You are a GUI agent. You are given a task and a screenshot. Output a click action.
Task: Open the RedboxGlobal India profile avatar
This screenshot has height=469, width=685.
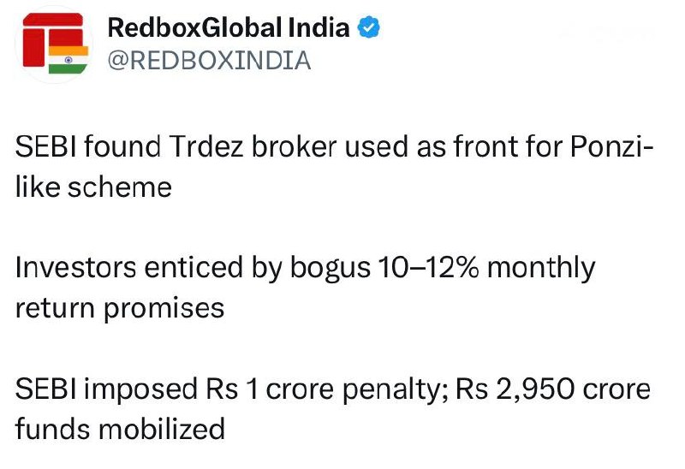pos(53,46)
